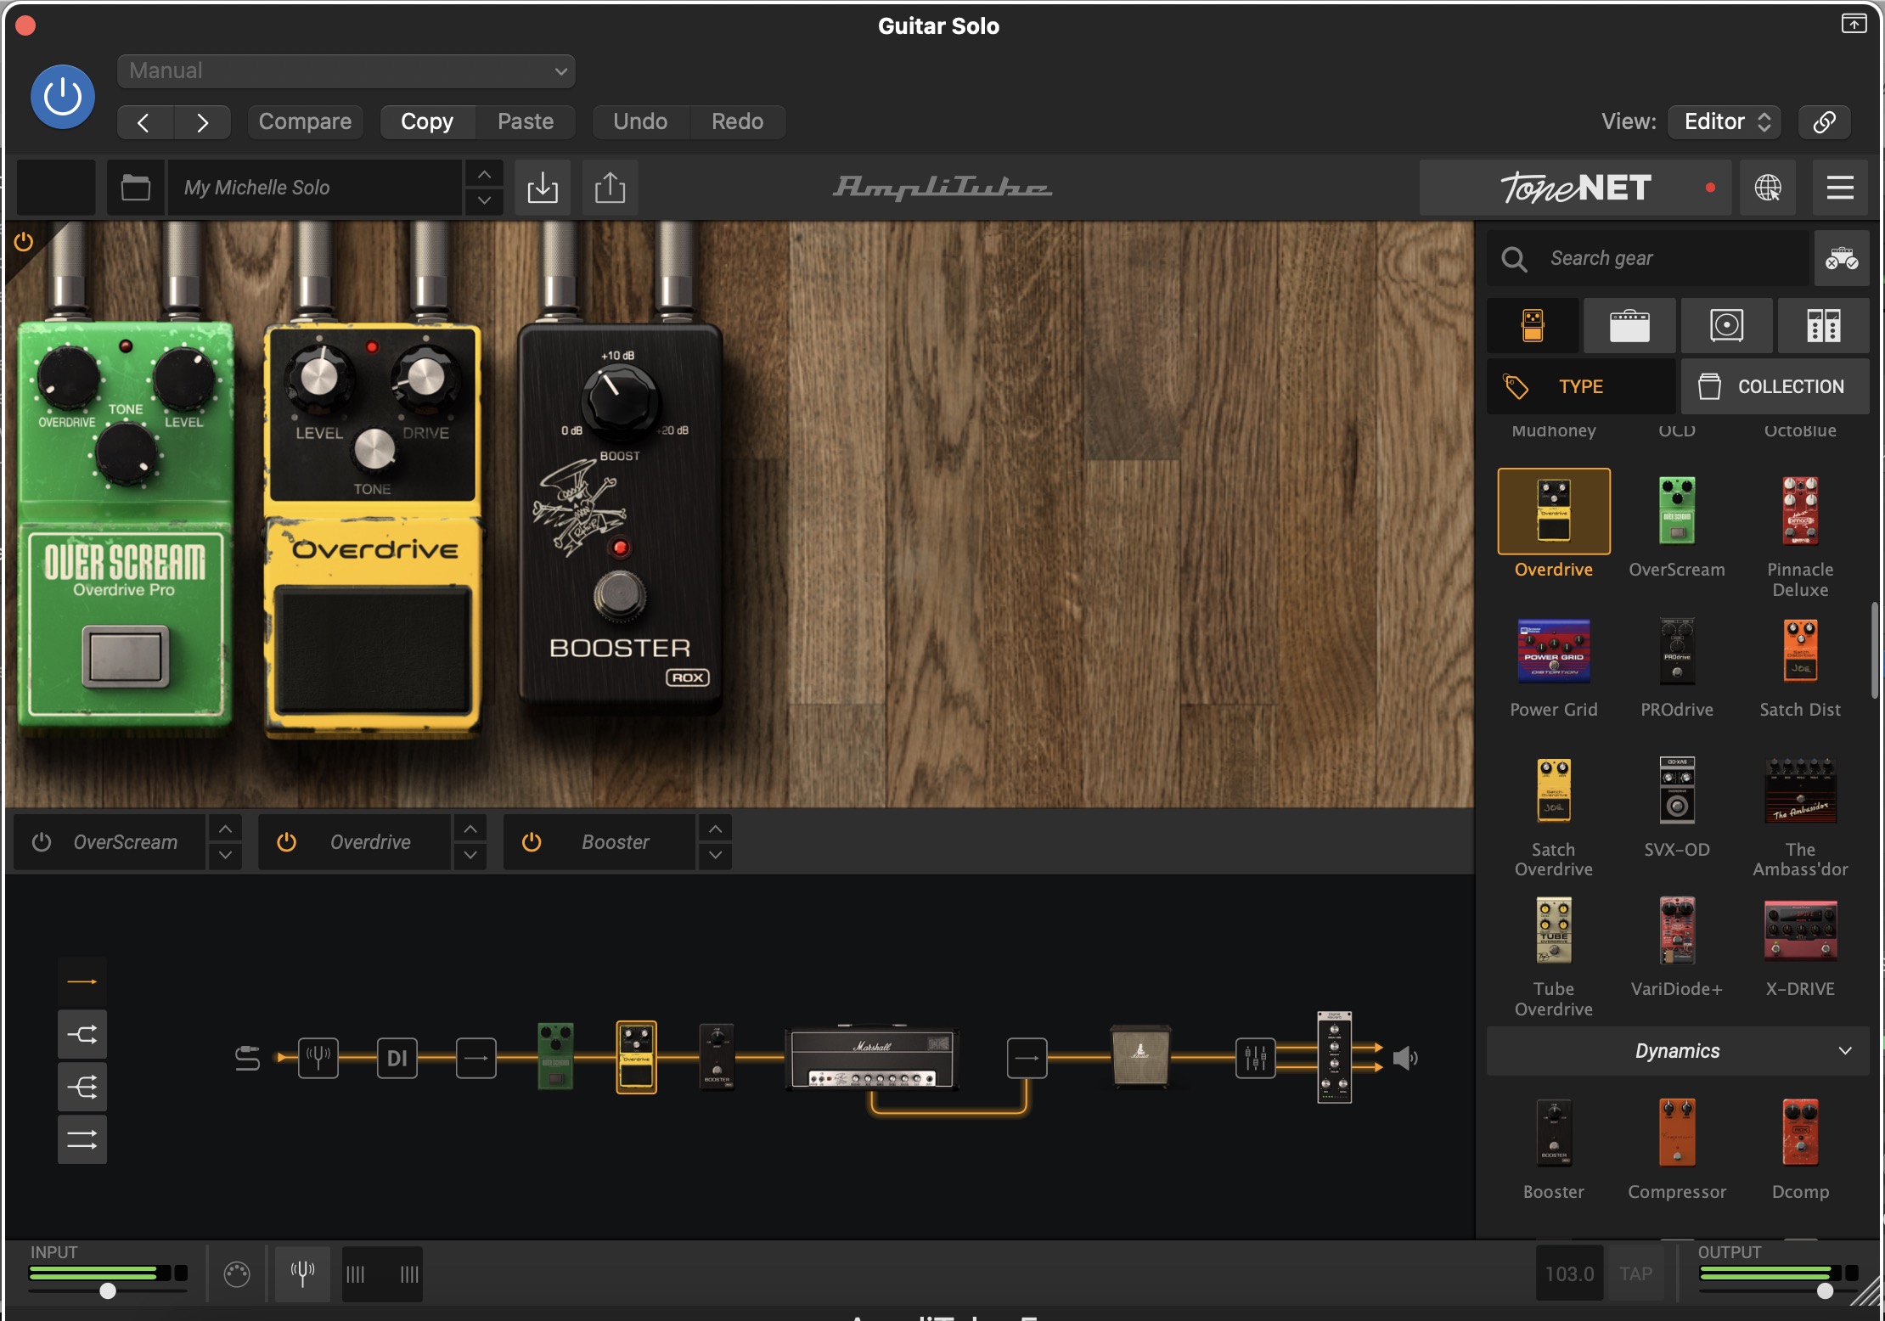Open the preset browser folder icon
The height and width of the screenshot is (1321, 1885).
tap(135, 188)
